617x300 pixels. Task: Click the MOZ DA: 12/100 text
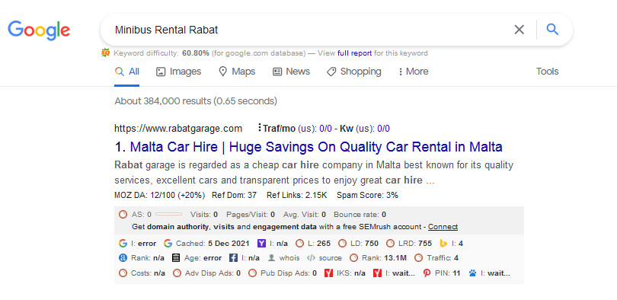[x=160, y=196]
